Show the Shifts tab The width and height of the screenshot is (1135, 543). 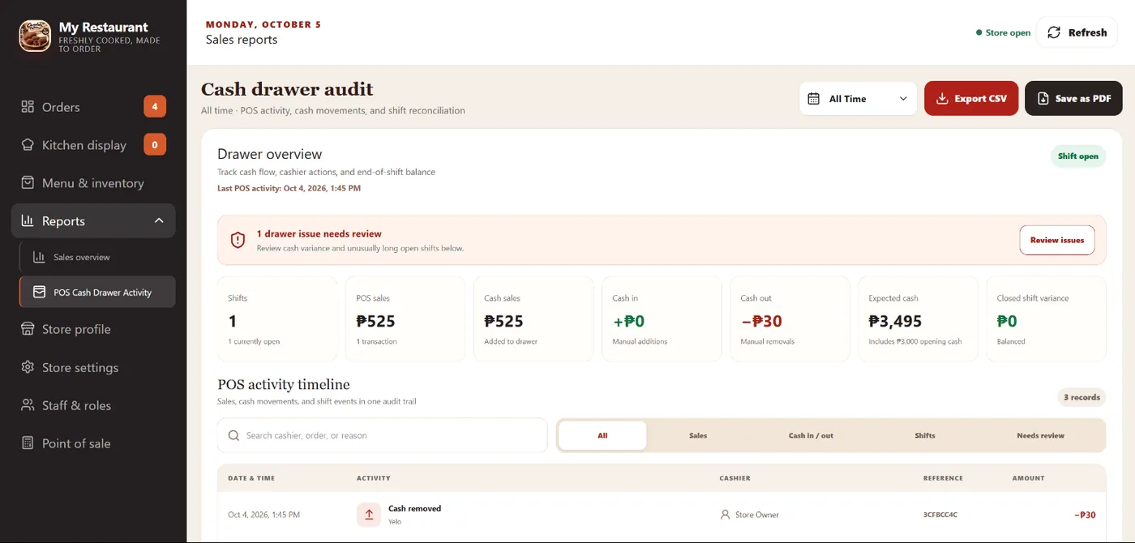(925, 435)
